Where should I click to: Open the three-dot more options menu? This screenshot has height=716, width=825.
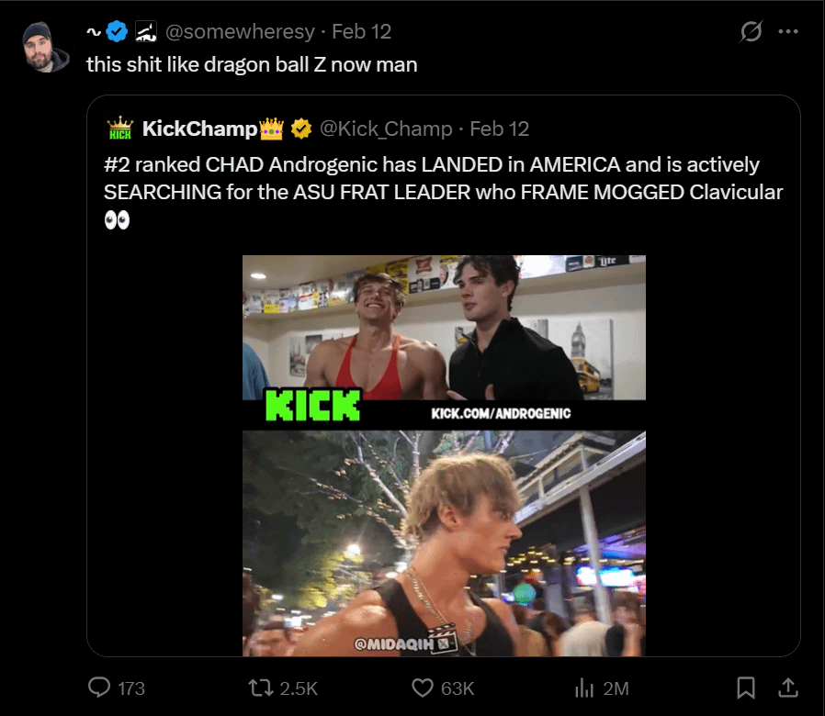click(x=787, y=32)
